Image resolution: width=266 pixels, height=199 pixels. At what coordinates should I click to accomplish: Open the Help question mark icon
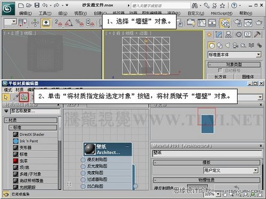234,6
